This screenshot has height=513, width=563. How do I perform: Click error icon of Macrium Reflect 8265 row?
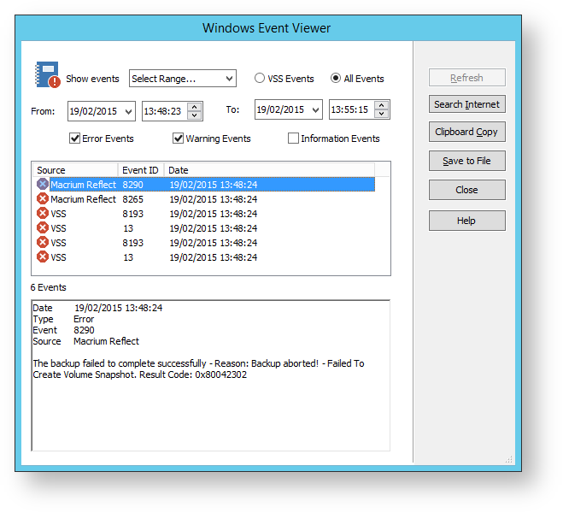[43, 198]
